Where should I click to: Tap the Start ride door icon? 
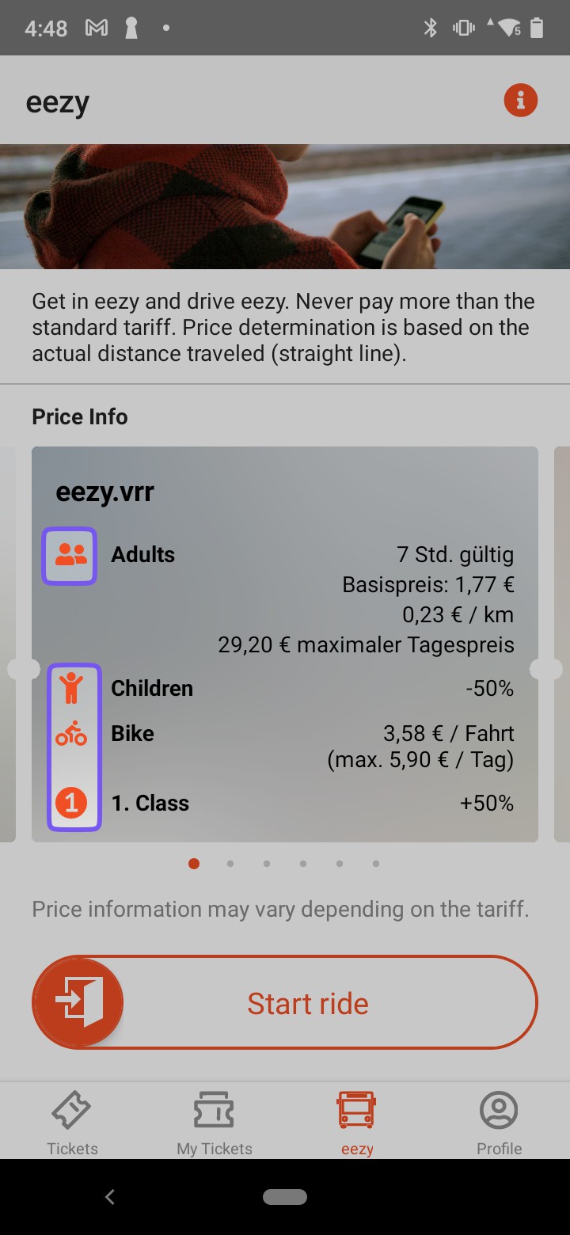click(78, 1002)
